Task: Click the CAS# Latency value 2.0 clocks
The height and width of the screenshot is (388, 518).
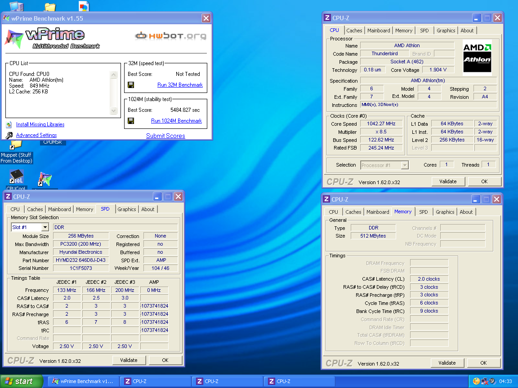Action: [429, 279]
